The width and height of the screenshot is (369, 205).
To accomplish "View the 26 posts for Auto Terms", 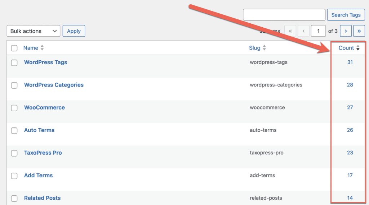I will pos(350,130).
